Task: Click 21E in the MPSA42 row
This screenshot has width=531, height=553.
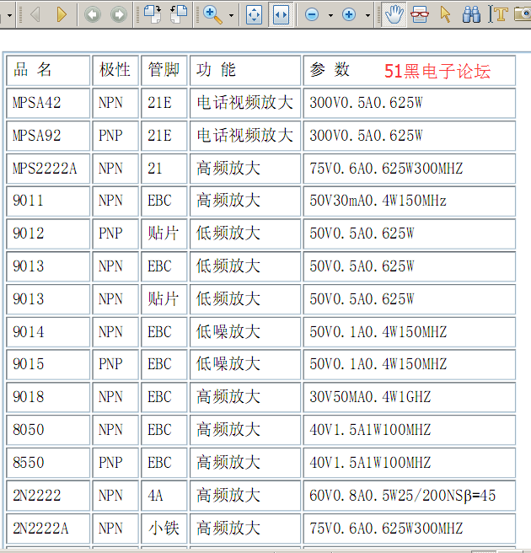Action: (159, 103)
